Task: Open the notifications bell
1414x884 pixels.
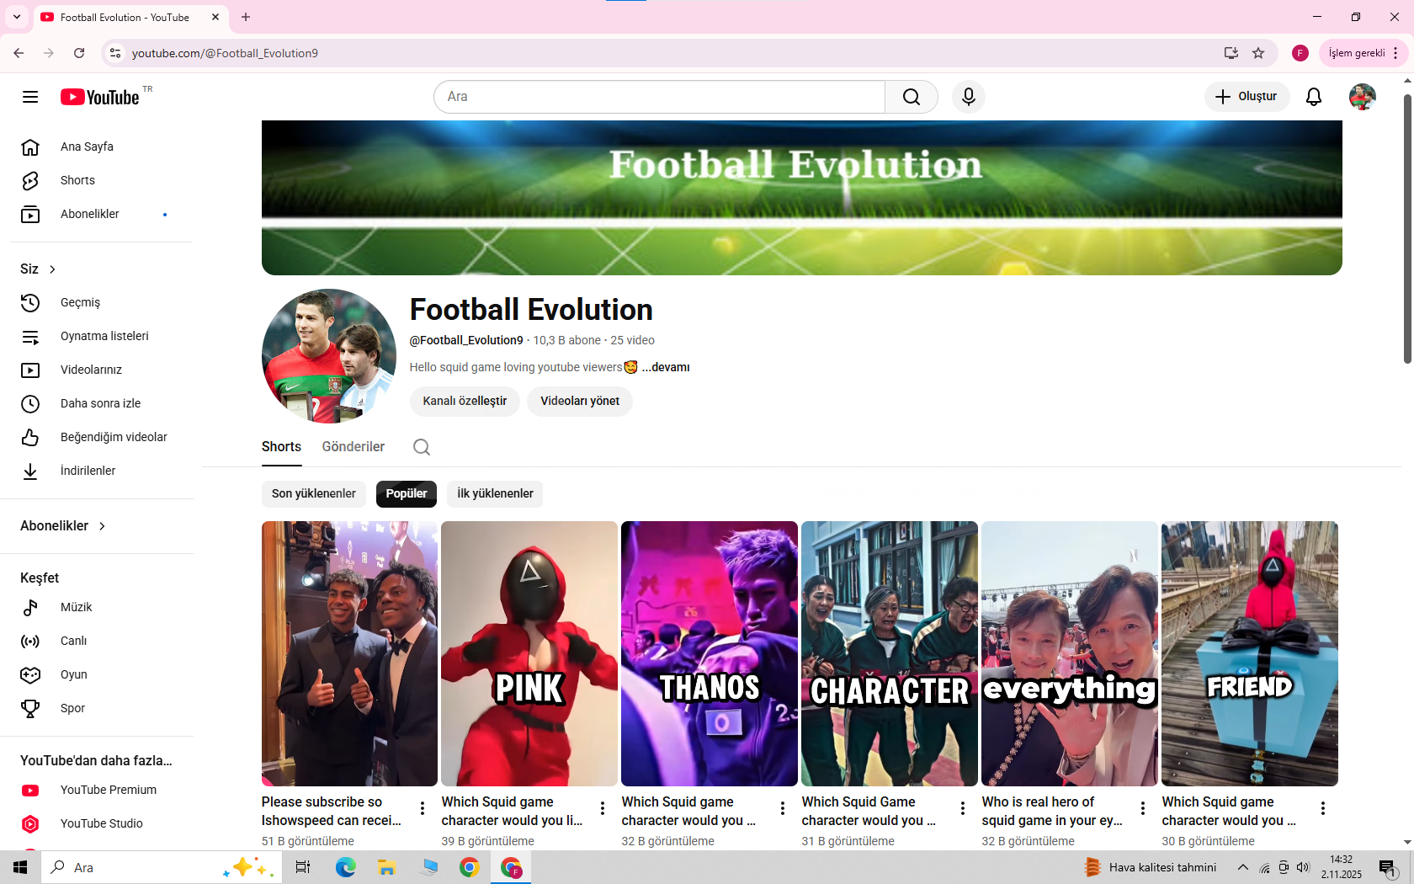Action: click(x=1313, y=97)
